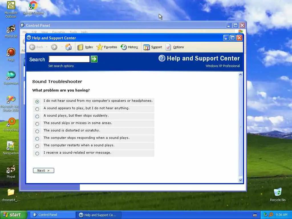
Task: Click the orange magnifier tray icon
Action: (271, 215)
